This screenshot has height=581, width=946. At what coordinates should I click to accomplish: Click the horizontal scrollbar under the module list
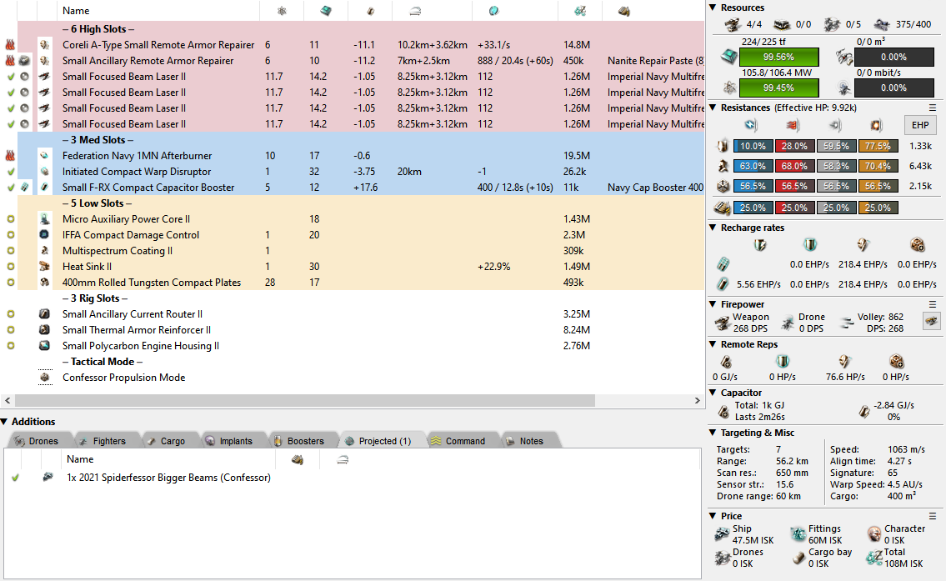pyautogui.click(x=348, y=401)
